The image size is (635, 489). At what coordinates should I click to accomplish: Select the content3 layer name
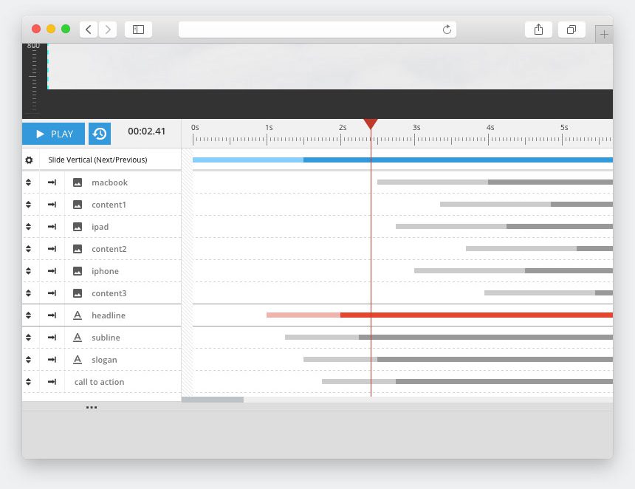click(109, 293)
